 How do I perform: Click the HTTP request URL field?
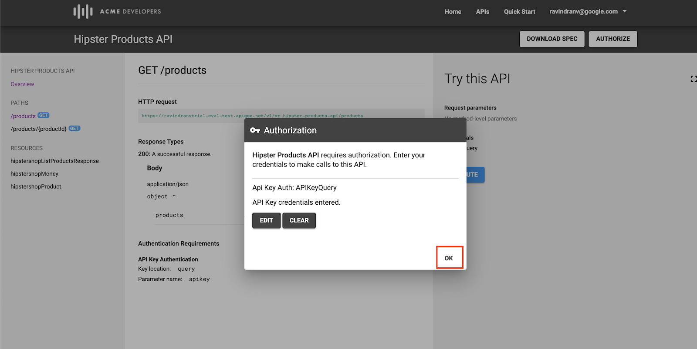281,116
